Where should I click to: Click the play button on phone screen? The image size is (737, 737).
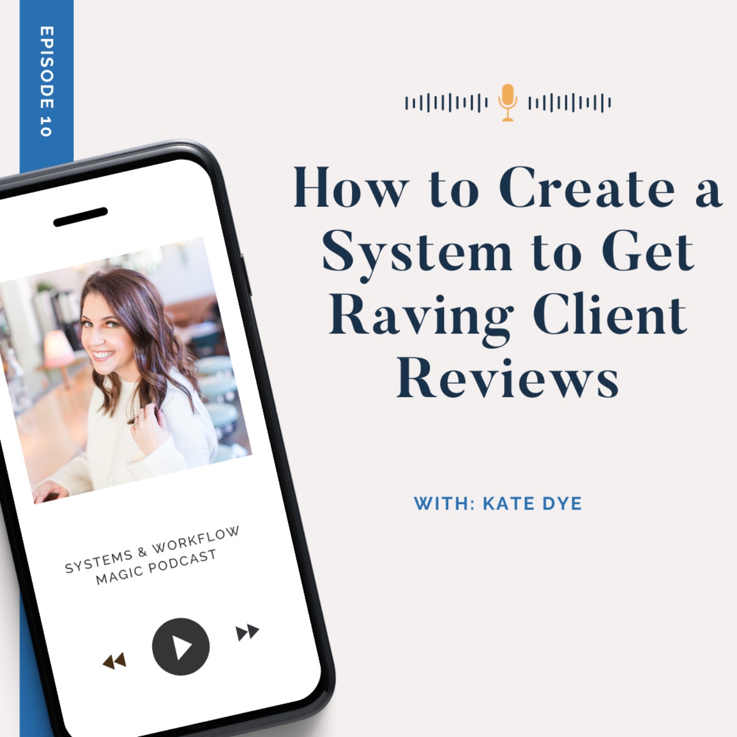(x=181, y=646)
